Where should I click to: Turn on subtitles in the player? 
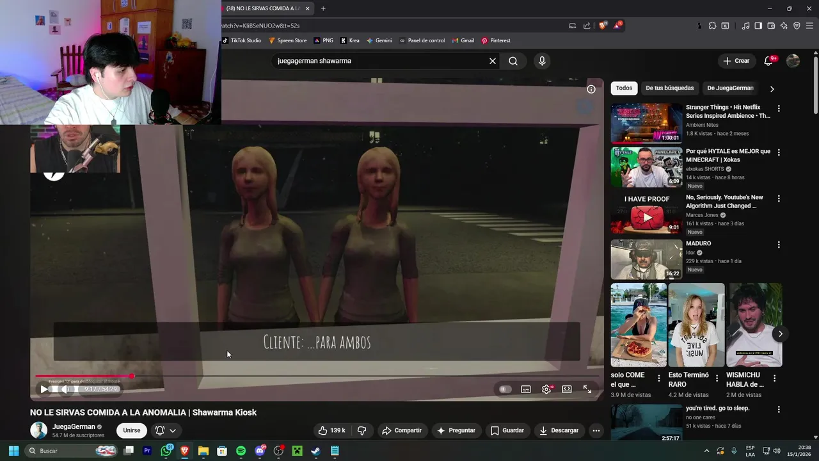coord(526,389)
